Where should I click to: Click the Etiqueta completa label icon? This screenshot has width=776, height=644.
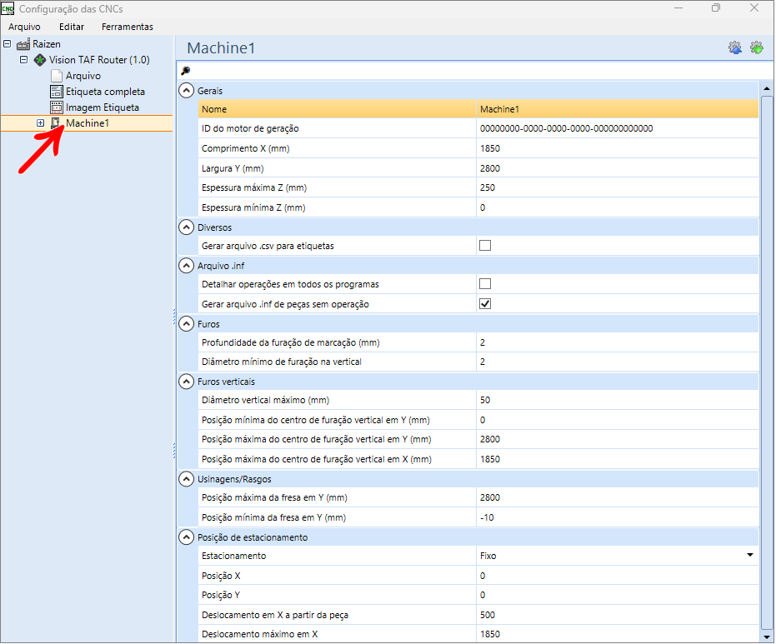coord(57,92)
